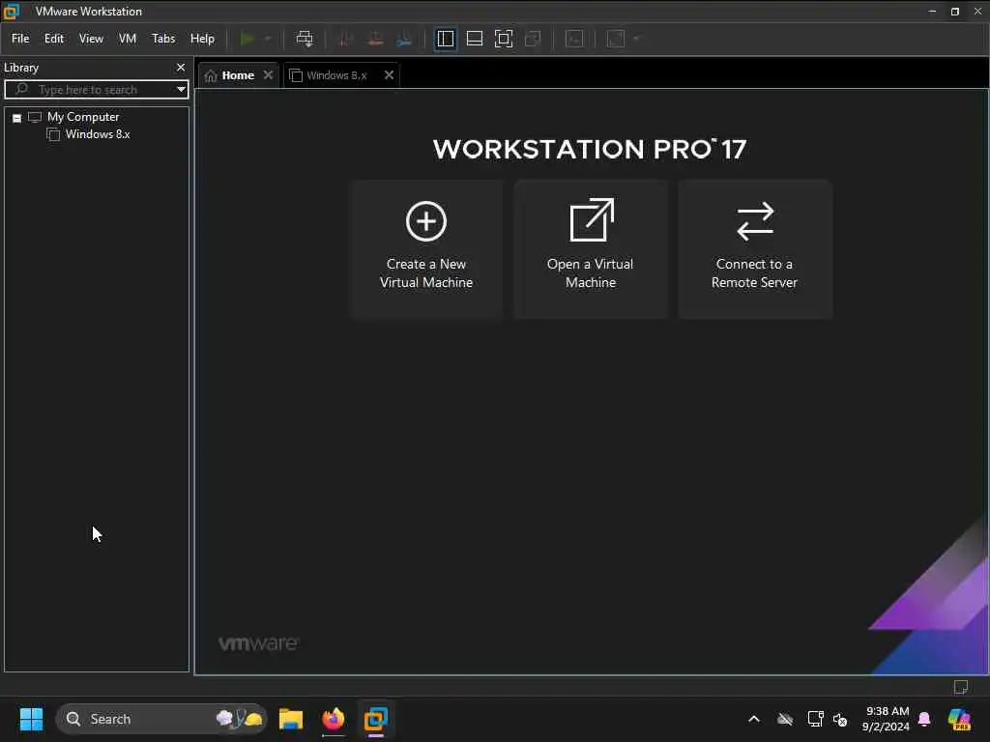Click the take snapshot toolbar icon
Viewport: 990px width, 742px height.
[345, 39]
